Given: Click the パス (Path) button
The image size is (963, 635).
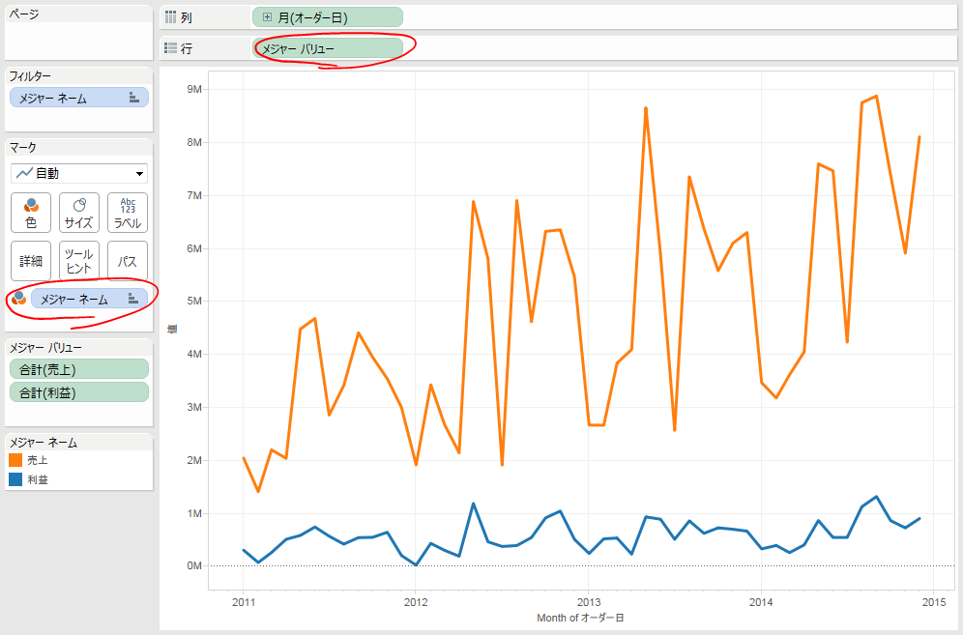Looking at the screenshot, I should coord(128,261).
